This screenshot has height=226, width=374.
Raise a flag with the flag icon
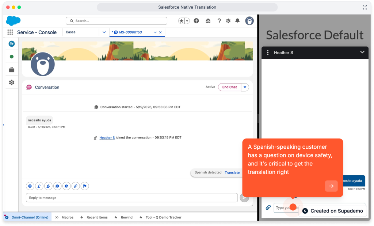[x=85, y=186]
